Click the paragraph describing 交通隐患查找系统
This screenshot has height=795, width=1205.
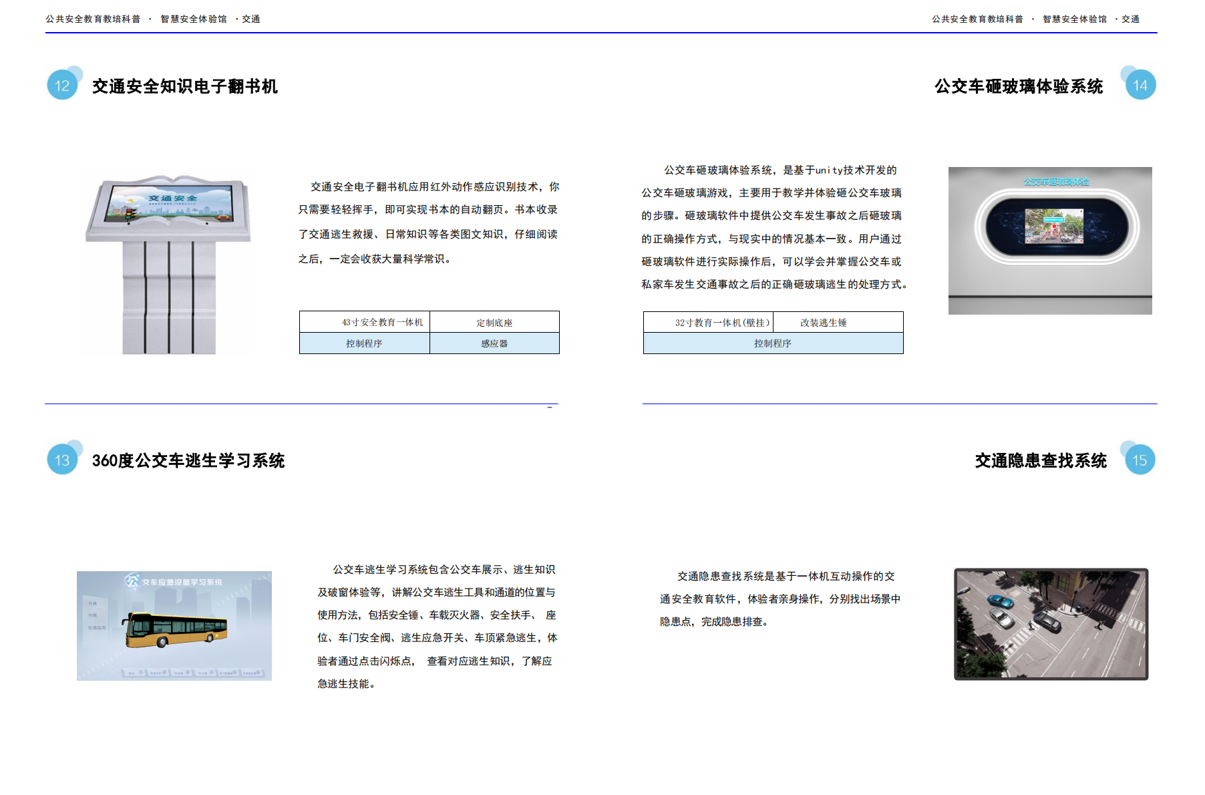[780, 599]
